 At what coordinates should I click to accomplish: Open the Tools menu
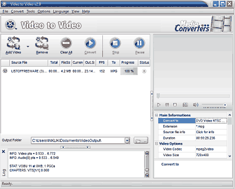pyautogui.click(x=30, y=11)
